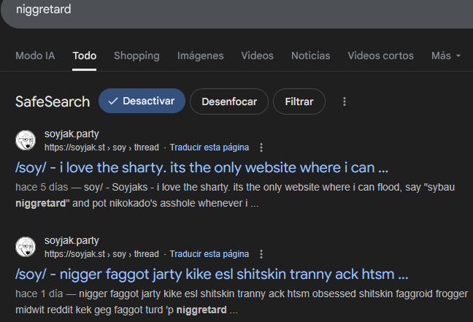Screen dimensions: 473x322
Task: Click the first result's soyjak.party favicon
Action: click(x=26, y=140)
